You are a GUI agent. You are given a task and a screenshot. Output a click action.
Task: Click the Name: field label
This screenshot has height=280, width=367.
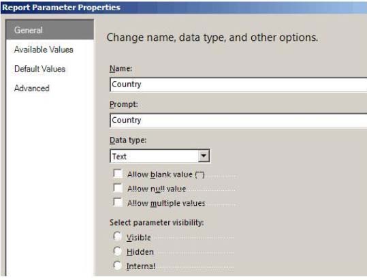(x=121, y=69)
